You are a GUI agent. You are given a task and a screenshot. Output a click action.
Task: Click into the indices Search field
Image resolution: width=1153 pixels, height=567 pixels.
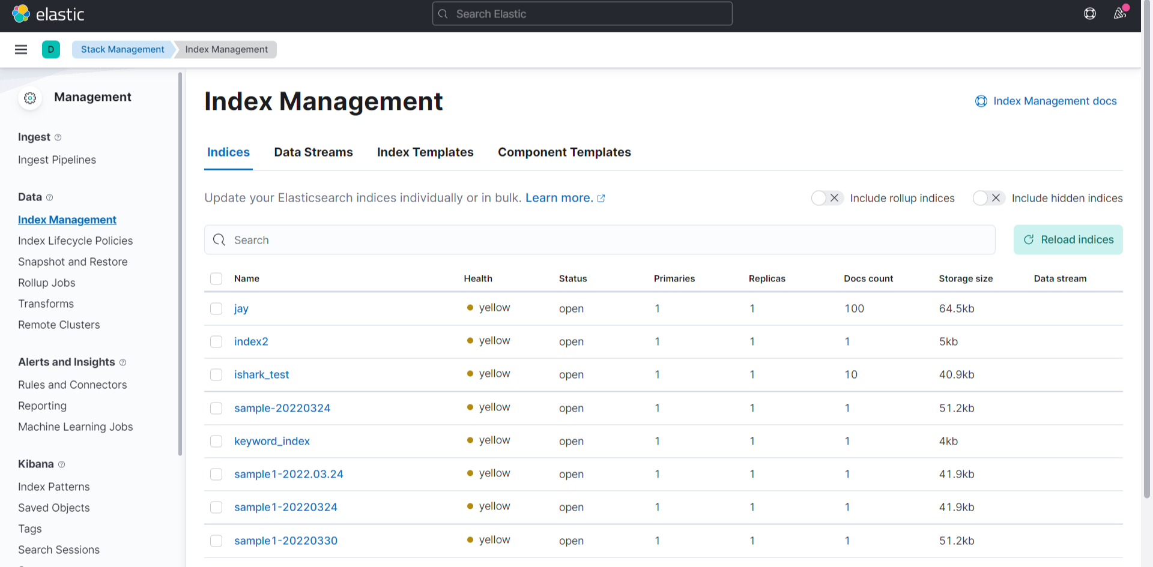(x=600, y=240)
